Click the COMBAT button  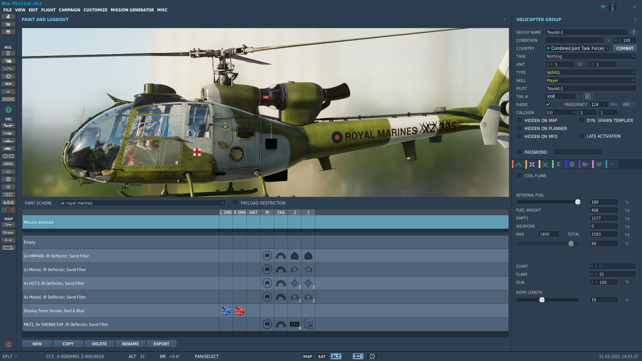click(625, 48)
